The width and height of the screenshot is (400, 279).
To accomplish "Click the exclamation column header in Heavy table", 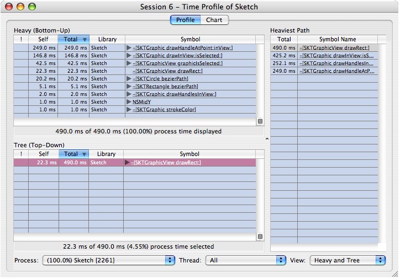I will click(21, 40).
